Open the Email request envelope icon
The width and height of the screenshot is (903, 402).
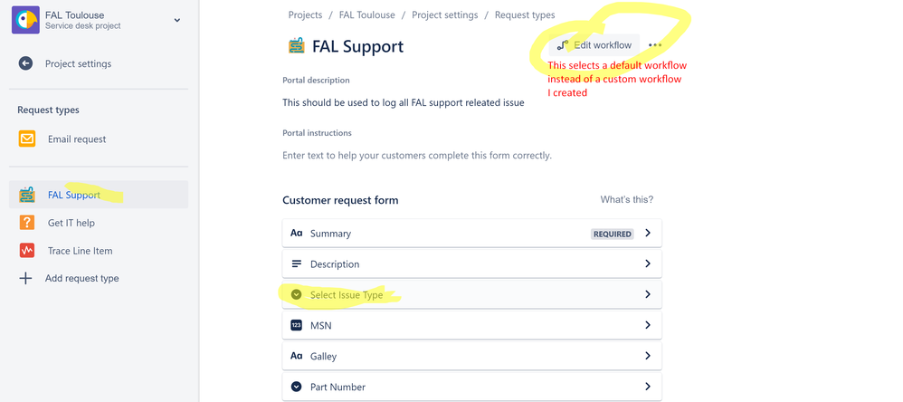click(x=27, y=139)
